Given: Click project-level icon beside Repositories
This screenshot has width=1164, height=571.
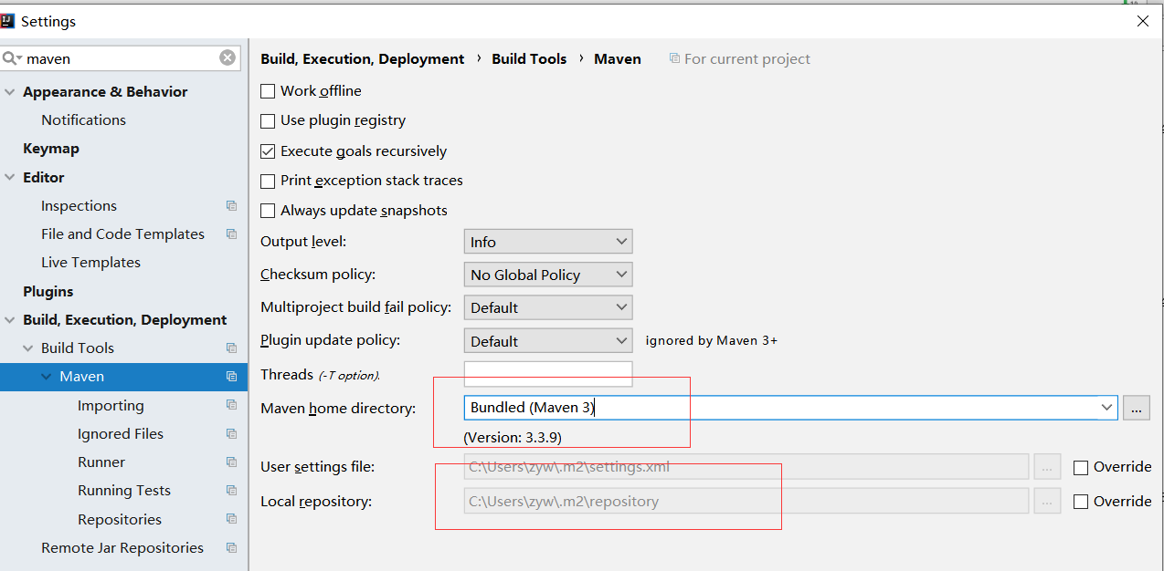Looking at the screenshot, I should [231, 520].
